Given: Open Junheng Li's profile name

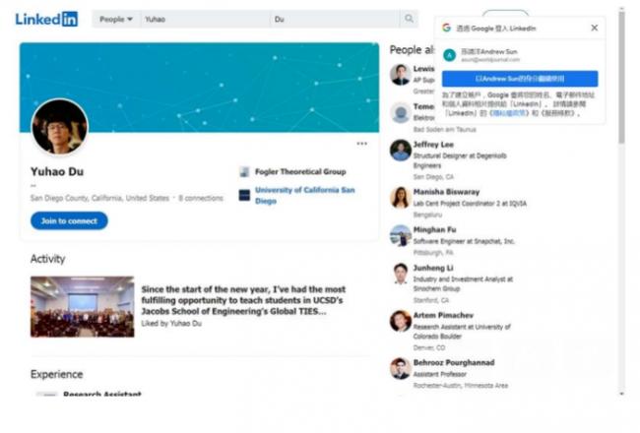Looking at the screenshot, I should (x=433, y=268).
